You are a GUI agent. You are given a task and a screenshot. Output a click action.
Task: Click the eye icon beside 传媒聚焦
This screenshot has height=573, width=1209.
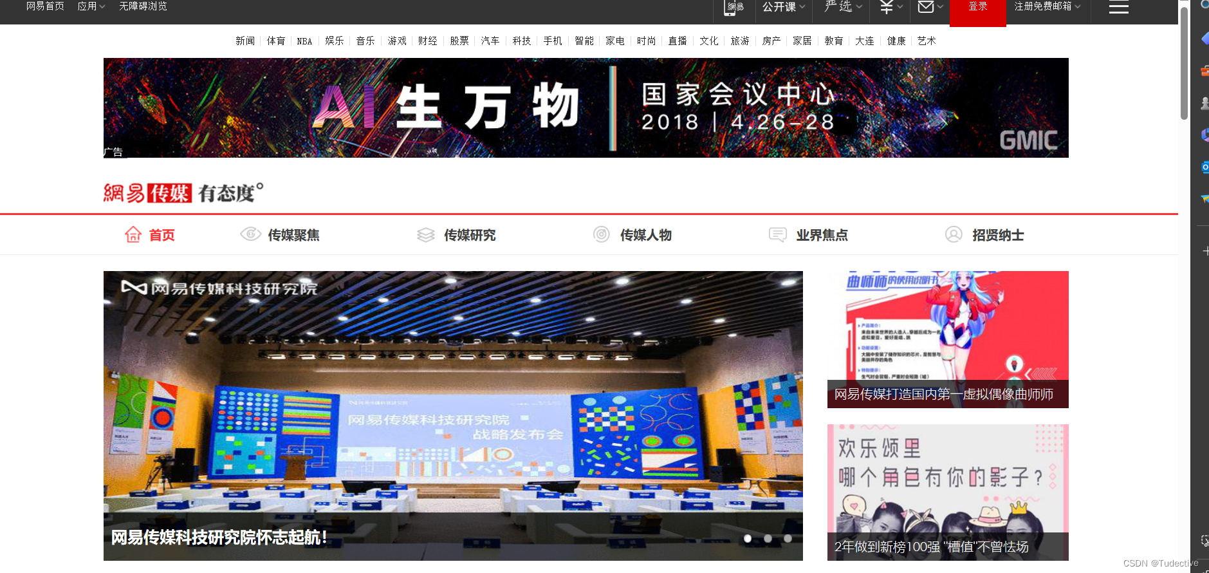click(250, 234)
